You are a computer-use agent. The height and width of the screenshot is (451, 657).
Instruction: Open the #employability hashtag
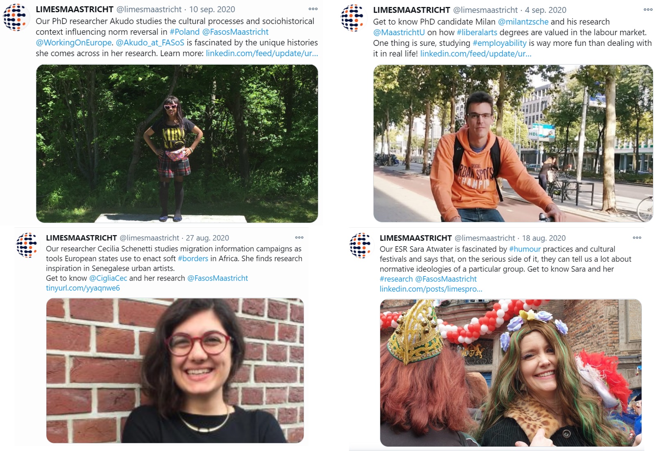coord(499,43)
